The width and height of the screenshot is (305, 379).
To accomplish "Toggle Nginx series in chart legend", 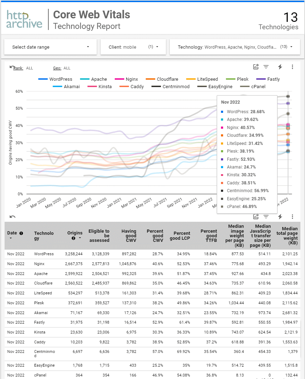I will [x=126, y=79].
